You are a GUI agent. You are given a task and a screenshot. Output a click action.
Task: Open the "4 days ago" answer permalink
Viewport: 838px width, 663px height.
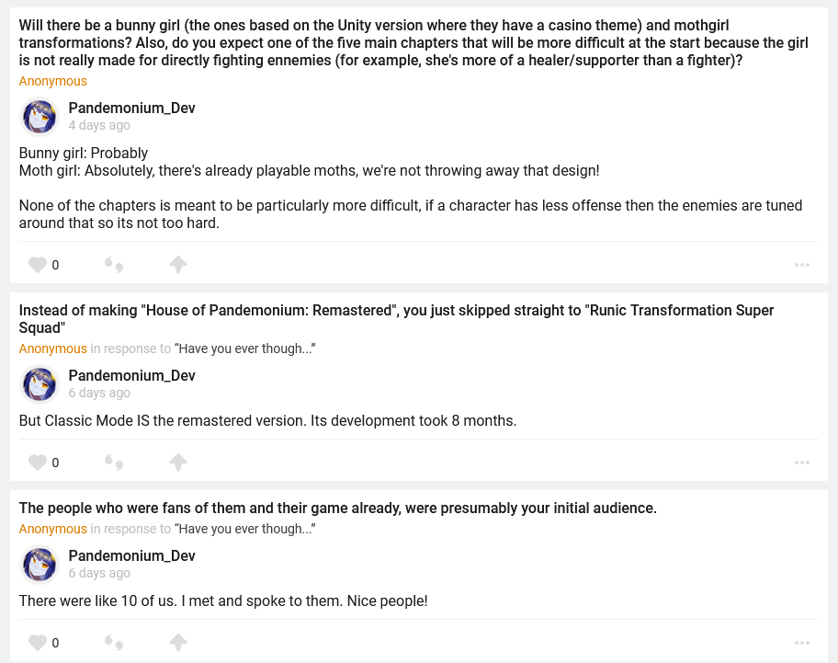tap(99, 125)
